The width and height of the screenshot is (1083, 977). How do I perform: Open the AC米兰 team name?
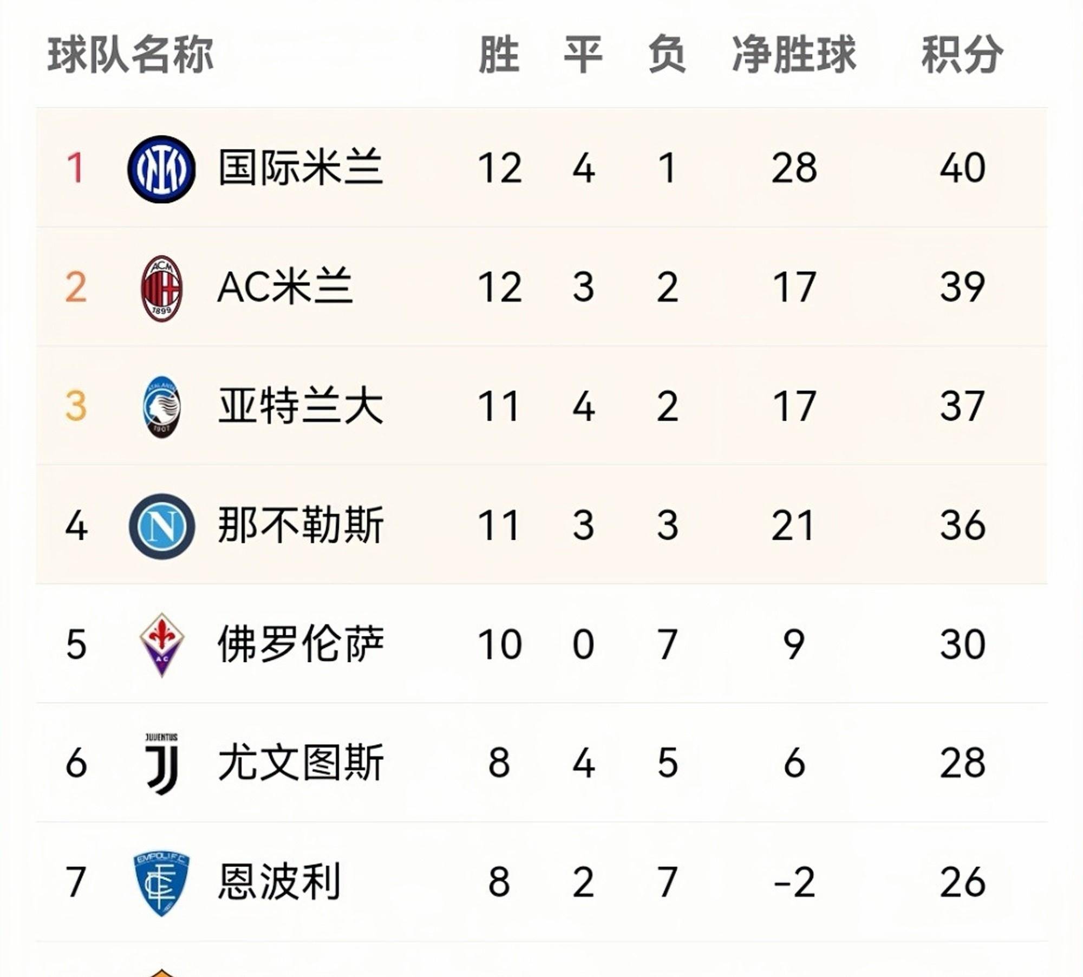click(285, 286)
